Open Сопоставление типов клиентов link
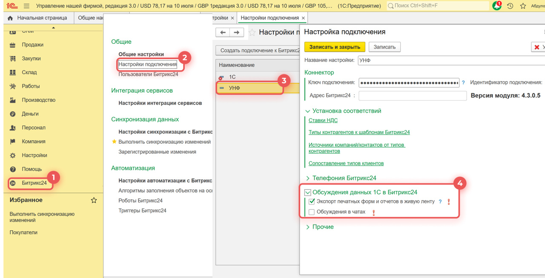Screen dimensions: 545x278 [346, 163]
